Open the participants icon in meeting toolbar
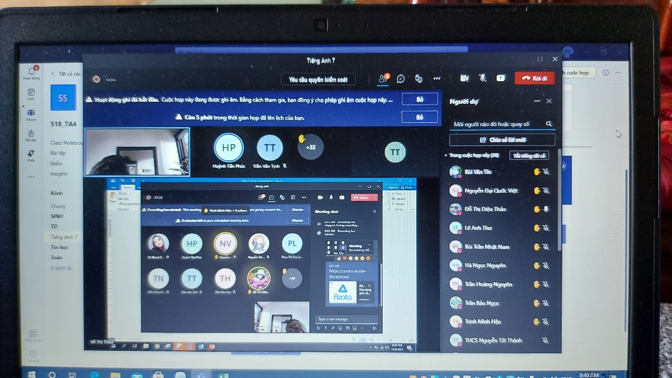Screen dimensions: 672x378 pyautogui.click(x=383, y=79)
